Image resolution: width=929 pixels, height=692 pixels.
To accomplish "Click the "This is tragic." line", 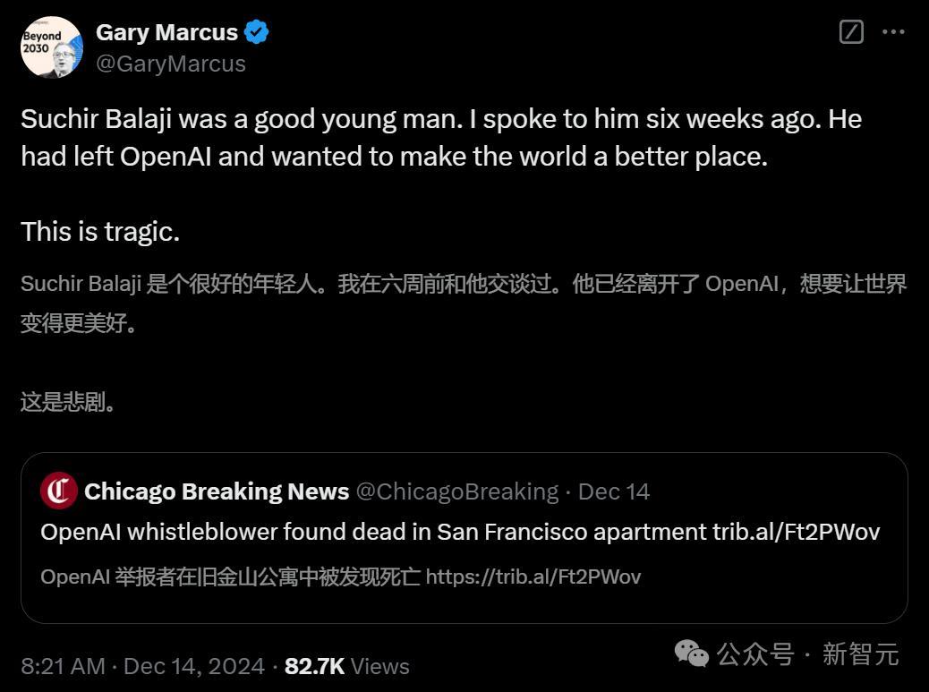I will pos(100,232).
